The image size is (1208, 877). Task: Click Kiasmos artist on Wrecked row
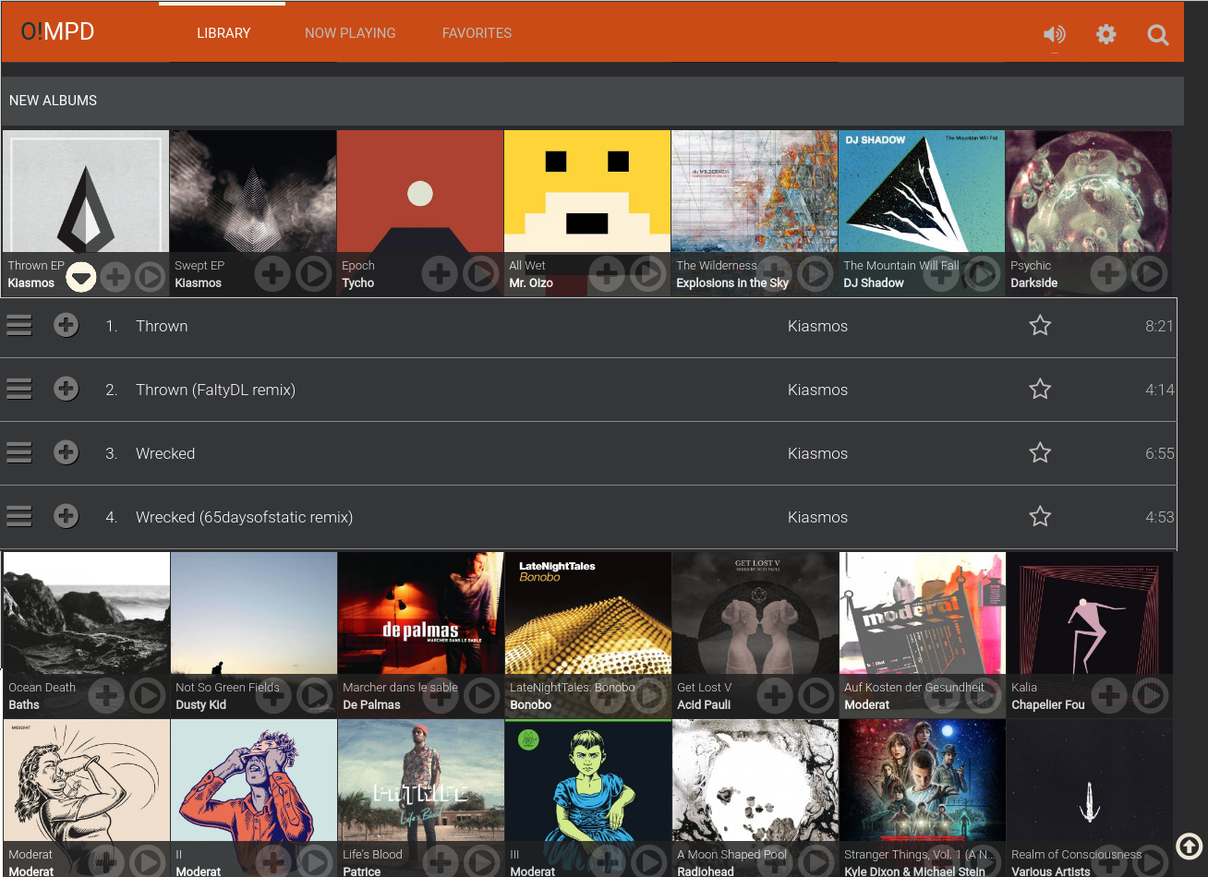pyautogui.click(x=817, y=453)
